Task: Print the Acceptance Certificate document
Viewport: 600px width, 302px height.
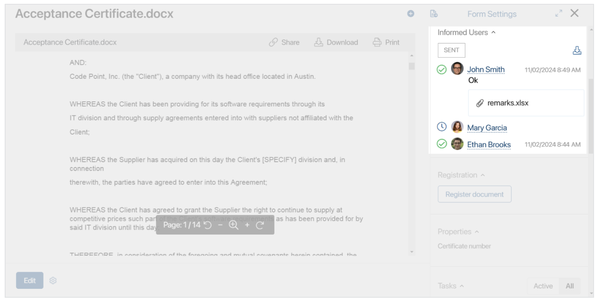Action: coord(386,42)
